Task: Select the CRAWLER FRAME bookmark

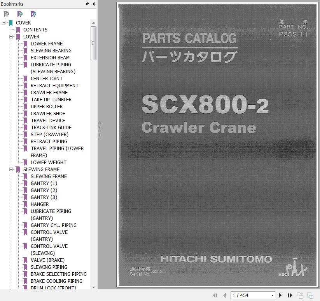Action: click(49, 93)
